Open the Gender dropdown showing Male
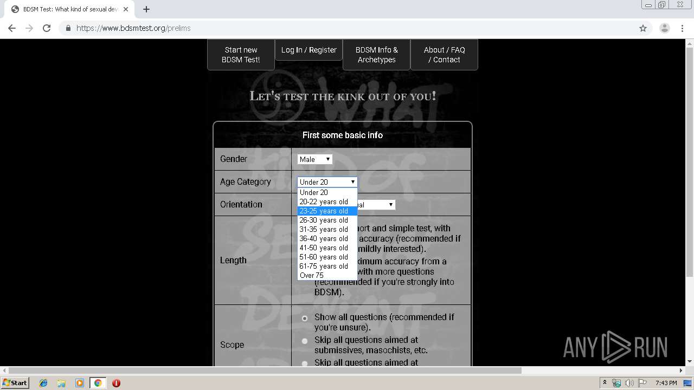Screen dimensions: 694x390 pyautogui.click(x=314, y=159)
